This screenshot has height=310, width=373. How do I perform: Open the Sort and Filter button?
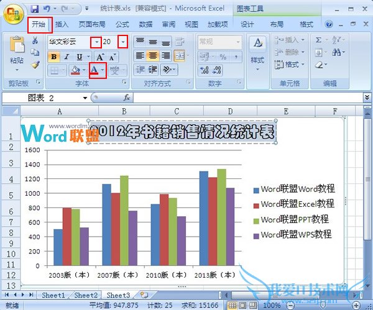click(x=338, y=40)
